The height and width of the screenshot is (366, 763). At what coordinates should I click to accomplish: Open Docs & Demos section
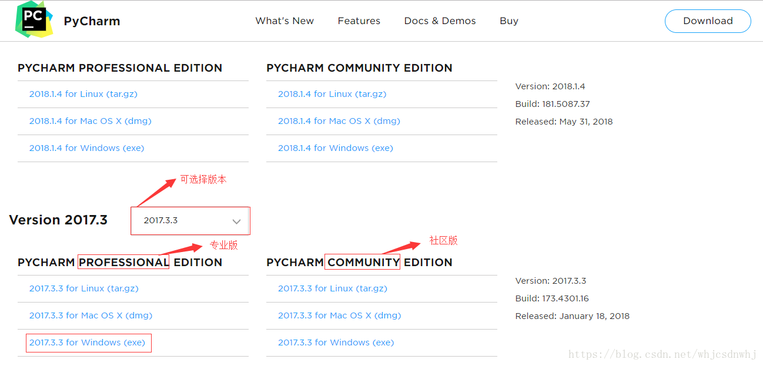(x=440, y=21)
